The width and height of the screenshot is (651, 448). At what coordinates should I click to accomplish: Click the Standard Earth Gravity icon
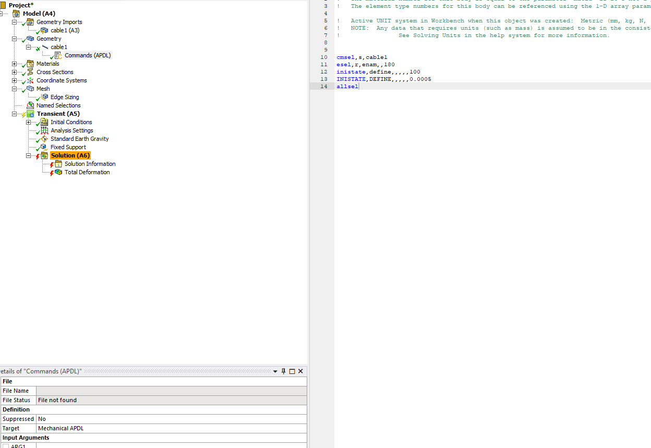[44, 139]
